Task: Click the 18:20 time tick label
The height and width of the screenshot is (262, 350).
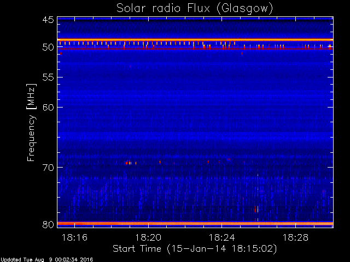Action: (x=148, y=237)
